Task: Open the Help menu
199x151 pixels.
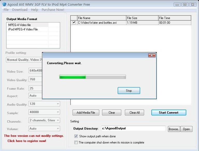Action: 34,10
